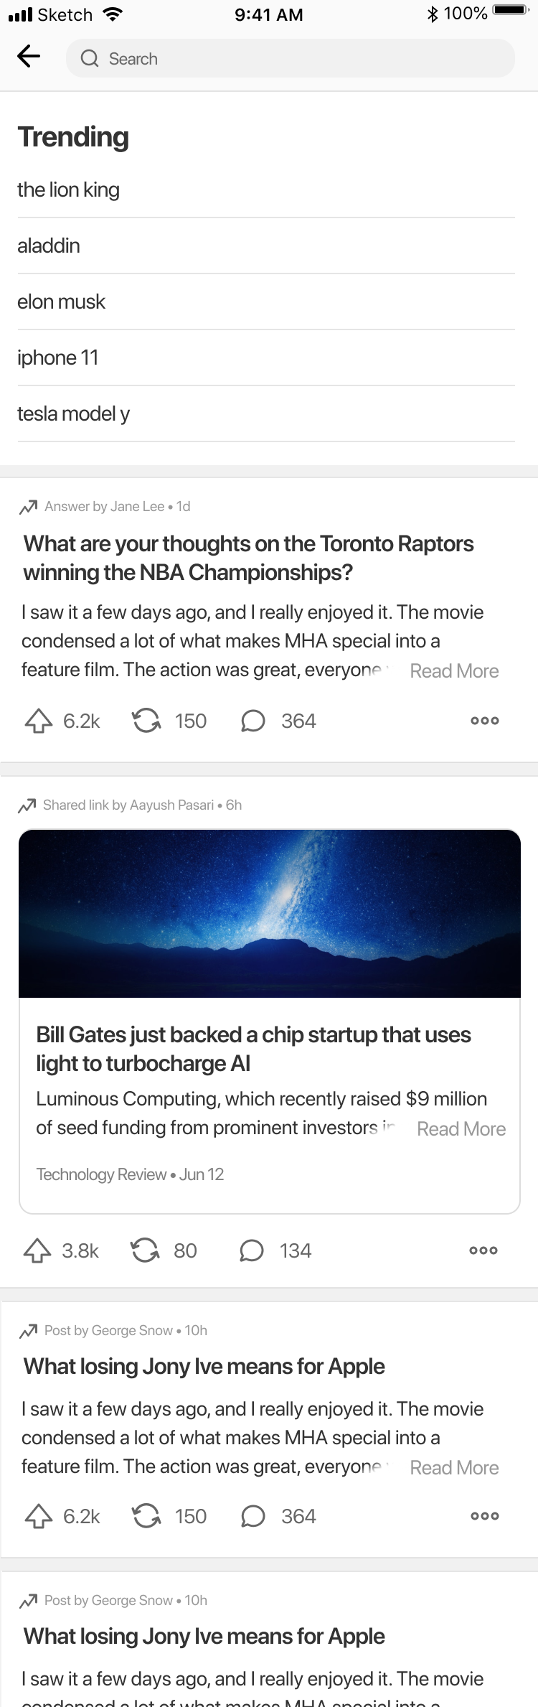Expand Read More on Bill Gates article
Screen dimensions: 538x1707
click(x=461, y=1129)
